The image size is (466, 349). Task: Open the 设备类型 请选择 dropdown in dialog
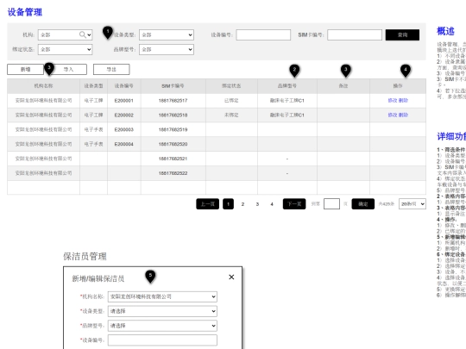point(162,311)
